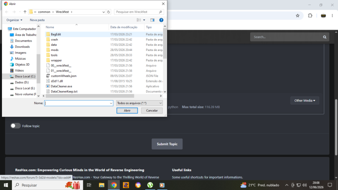This screenshot has height=190, width=338.
Task: Show hidden system tray icons
Action: tap(287, 185)
